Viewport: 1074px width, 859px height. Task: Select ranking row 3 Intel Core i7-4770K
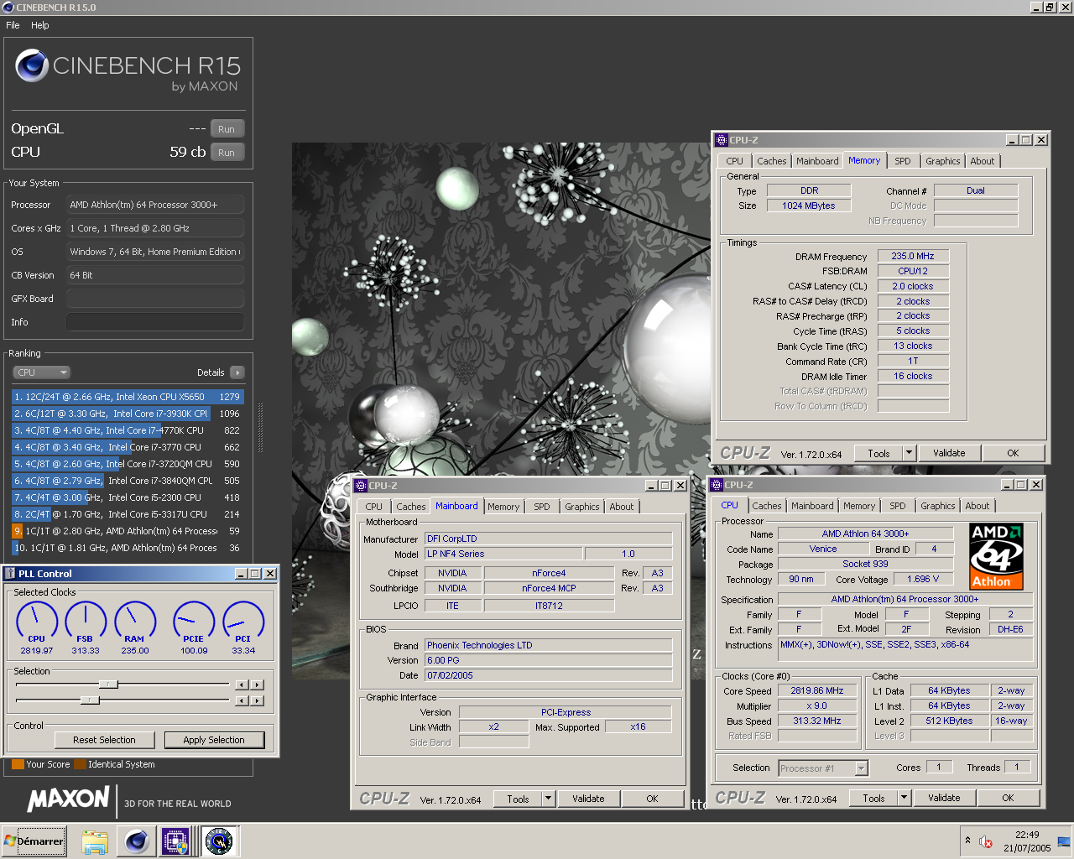128,430
